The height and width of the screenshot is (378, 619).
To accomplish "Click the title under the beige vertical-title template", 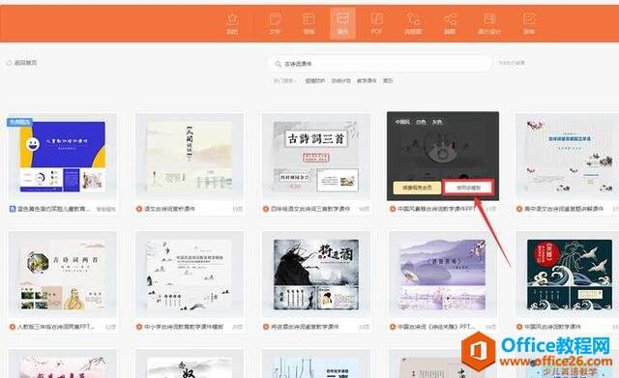I will (x=169, y=209).
